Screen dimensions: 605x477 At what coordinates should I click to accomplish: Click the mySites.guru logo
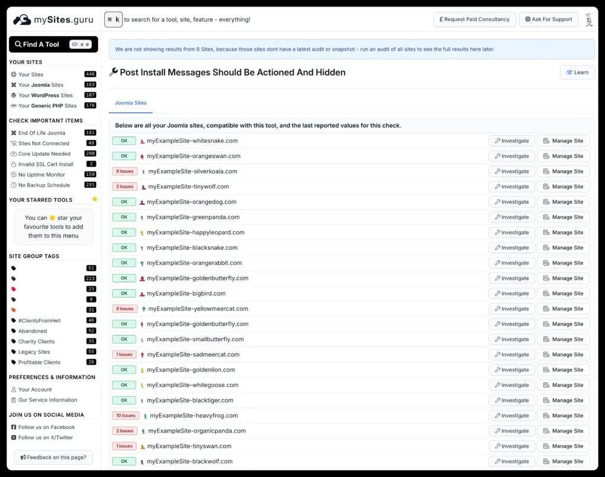pyautogui.click(x=53, y=19)
